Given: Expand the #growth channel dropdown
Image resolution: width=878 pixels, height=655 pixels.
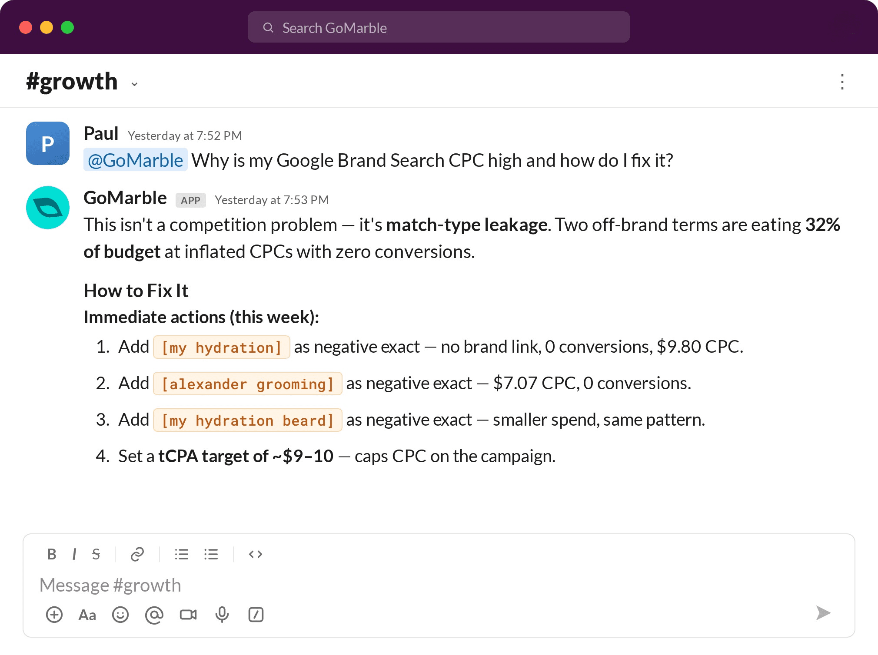Looking at the screenshot, I should tap(135, 84).
